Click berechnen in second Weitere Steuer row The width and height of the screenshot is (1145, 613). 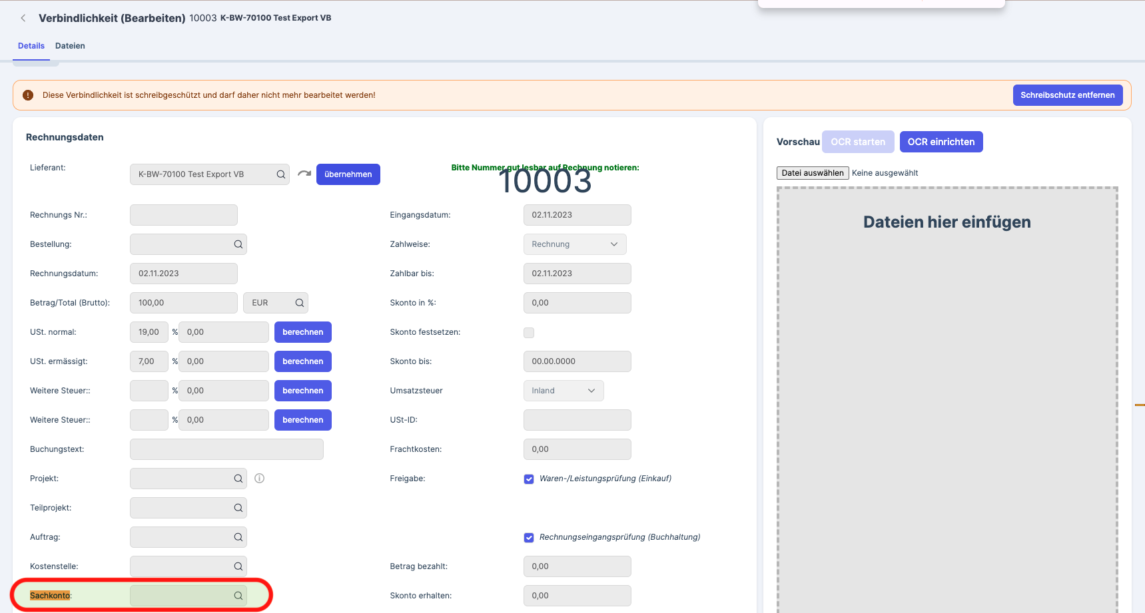pyautogui.click(x=303, y=420)
